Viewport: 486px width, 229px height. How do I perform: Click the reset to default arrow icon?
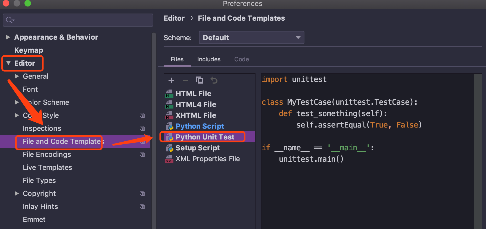click(214, 80)
